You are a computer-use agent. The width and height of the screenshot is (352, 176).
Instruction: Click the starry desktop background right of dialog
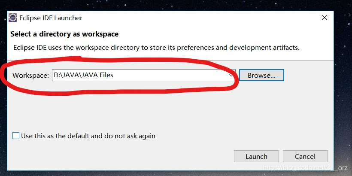(343, 90)
